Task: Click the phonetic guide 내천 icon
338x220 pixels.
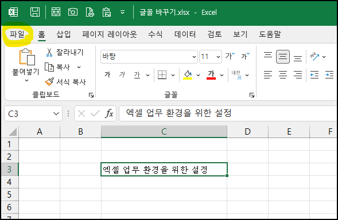Action: 236,75
